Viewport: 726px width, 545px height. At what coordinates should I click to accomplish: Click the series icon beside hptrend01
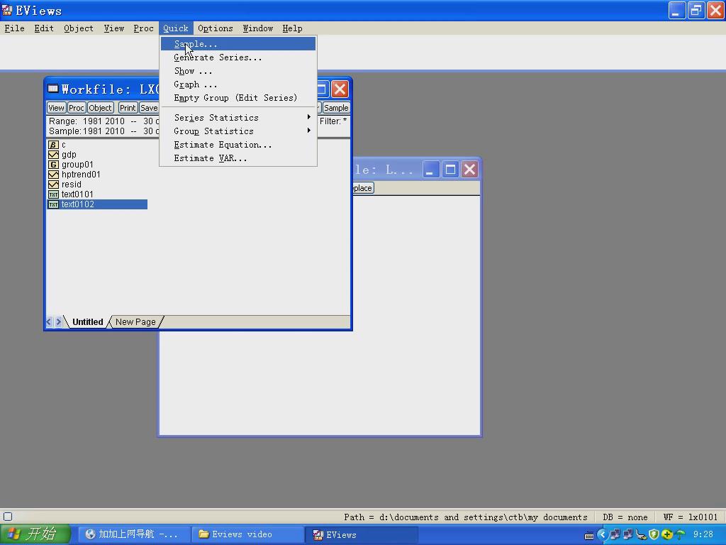coord(53,175)
